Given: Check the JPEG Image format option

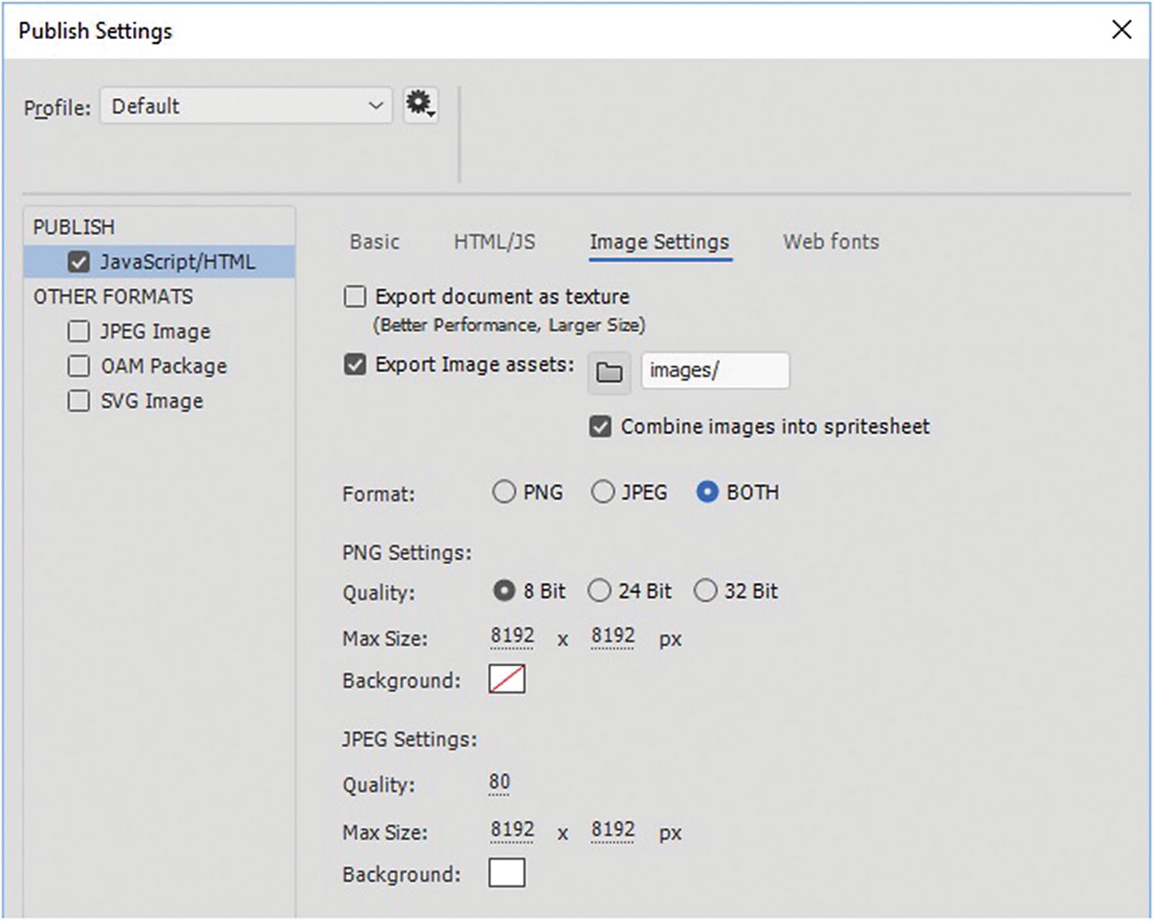Looking at the screenshot, I should coord(79,331).
